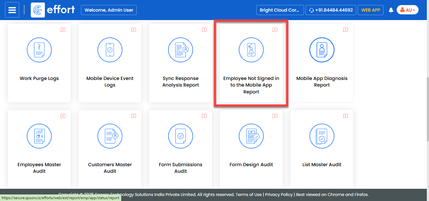Expand the AU user account dropdown
This screenshot has width=429, height=201.
[x=407, y=10]
